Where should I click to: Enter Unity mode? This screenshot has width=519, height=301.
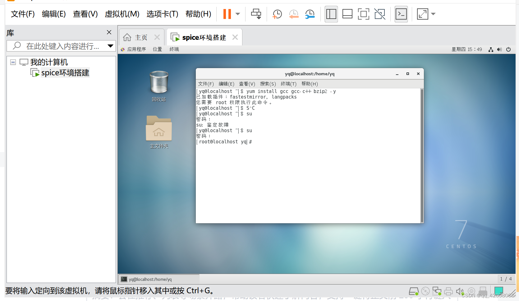pos(379,14)
